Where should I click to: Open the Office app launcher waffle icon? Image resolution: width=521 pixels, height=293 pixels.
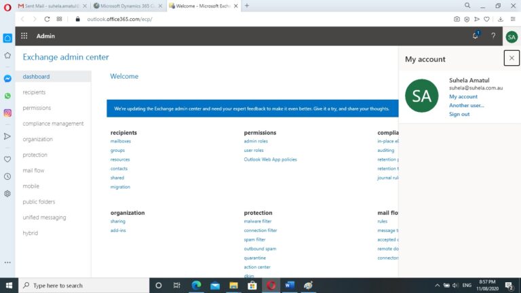point(24,36)
